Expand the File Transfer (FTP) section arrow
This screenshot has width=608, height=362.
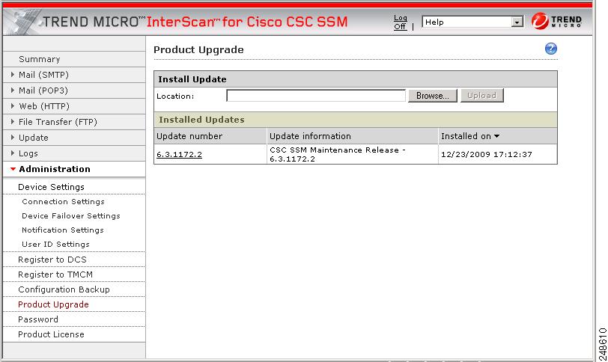pos(13,122)
